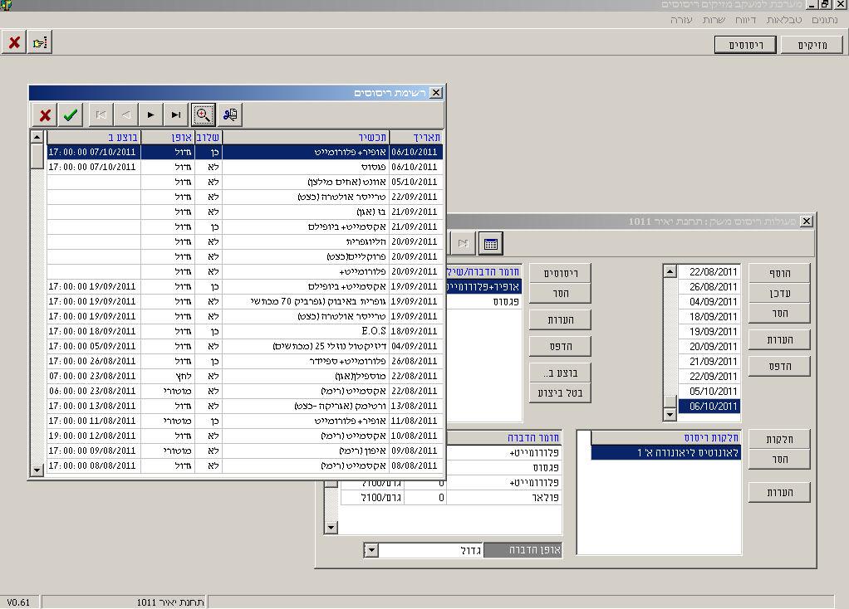Click the שלוב column header
The image size is (849, 609).
point(208,138)
